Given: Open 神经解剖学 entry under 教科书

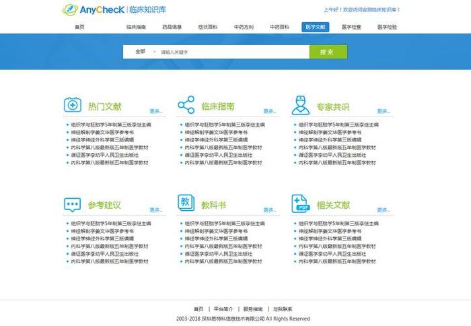Looking at the screenshot, I should pyautogui.click(x=216, y=231).
